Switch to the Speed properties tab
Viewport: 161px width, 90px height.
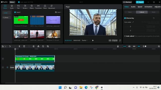click(x=140, y=7)
